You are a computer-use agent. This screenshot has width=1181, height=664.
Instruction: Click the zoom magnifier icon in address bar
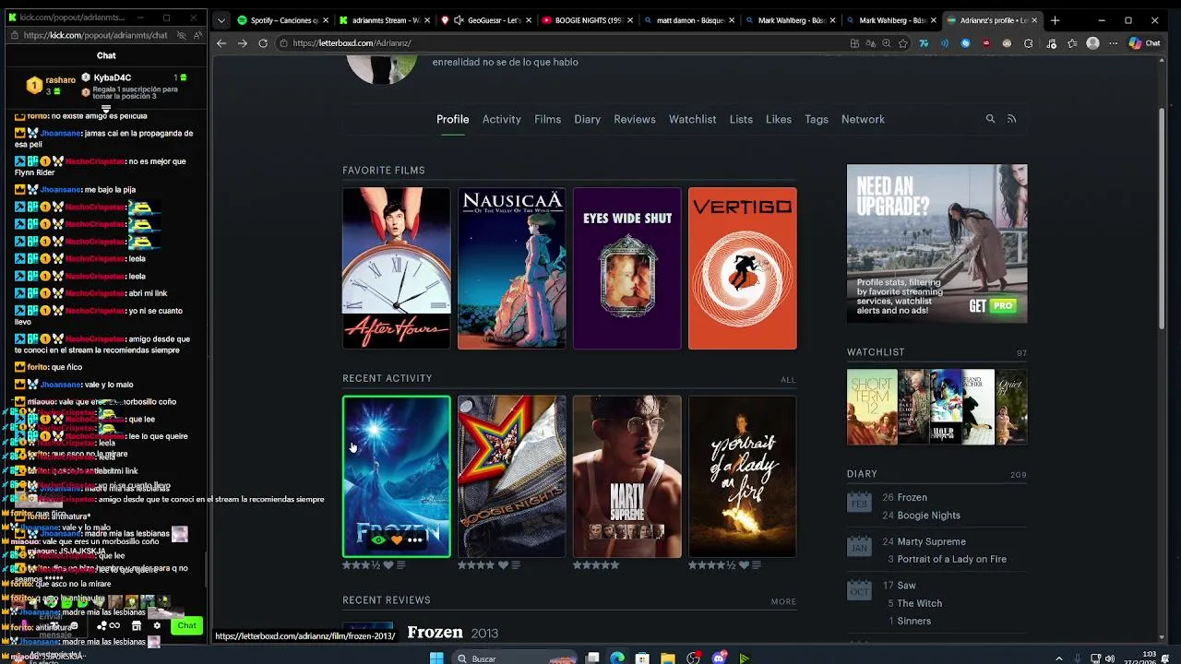[x=887, y=43]
